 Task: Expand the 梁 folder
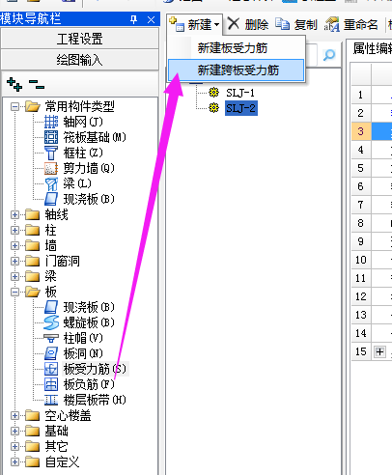coord(14,276)
